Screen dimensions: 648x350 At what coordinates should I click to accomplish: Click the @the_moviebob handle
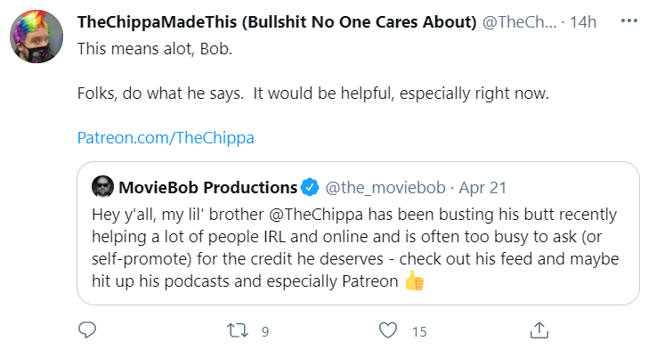(x=385, y=188)
